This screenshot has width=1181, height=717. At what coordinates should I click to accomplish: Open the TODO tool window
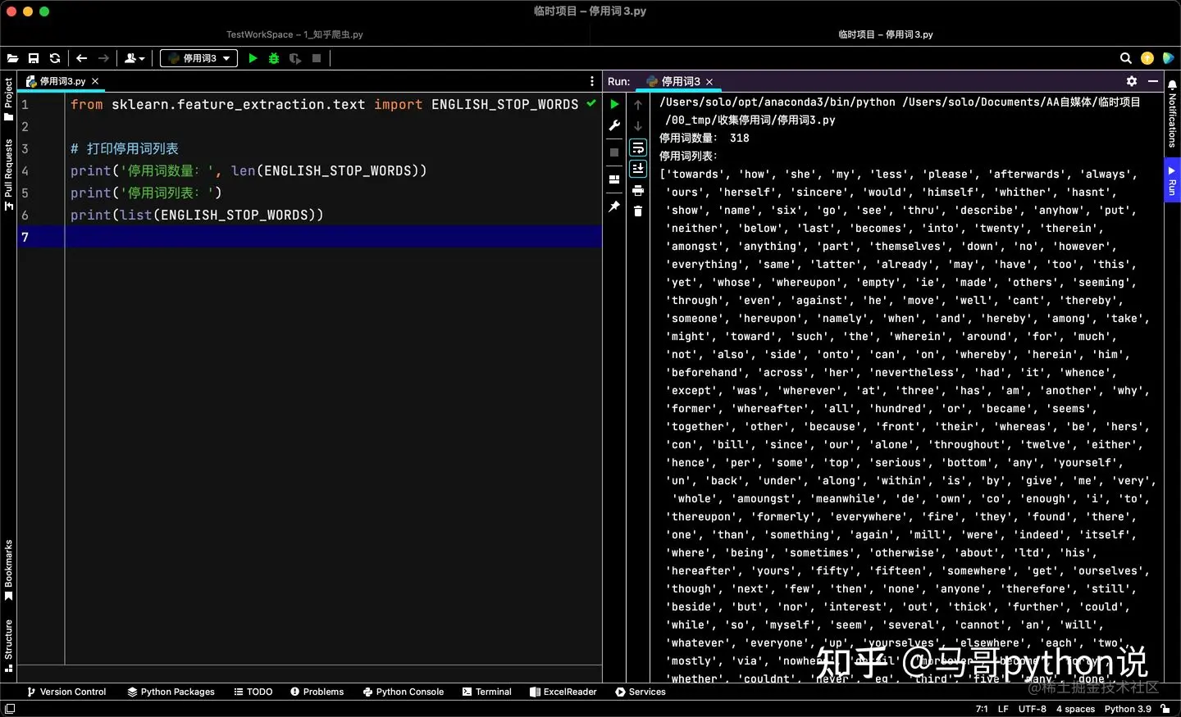(x=253, y=692)
